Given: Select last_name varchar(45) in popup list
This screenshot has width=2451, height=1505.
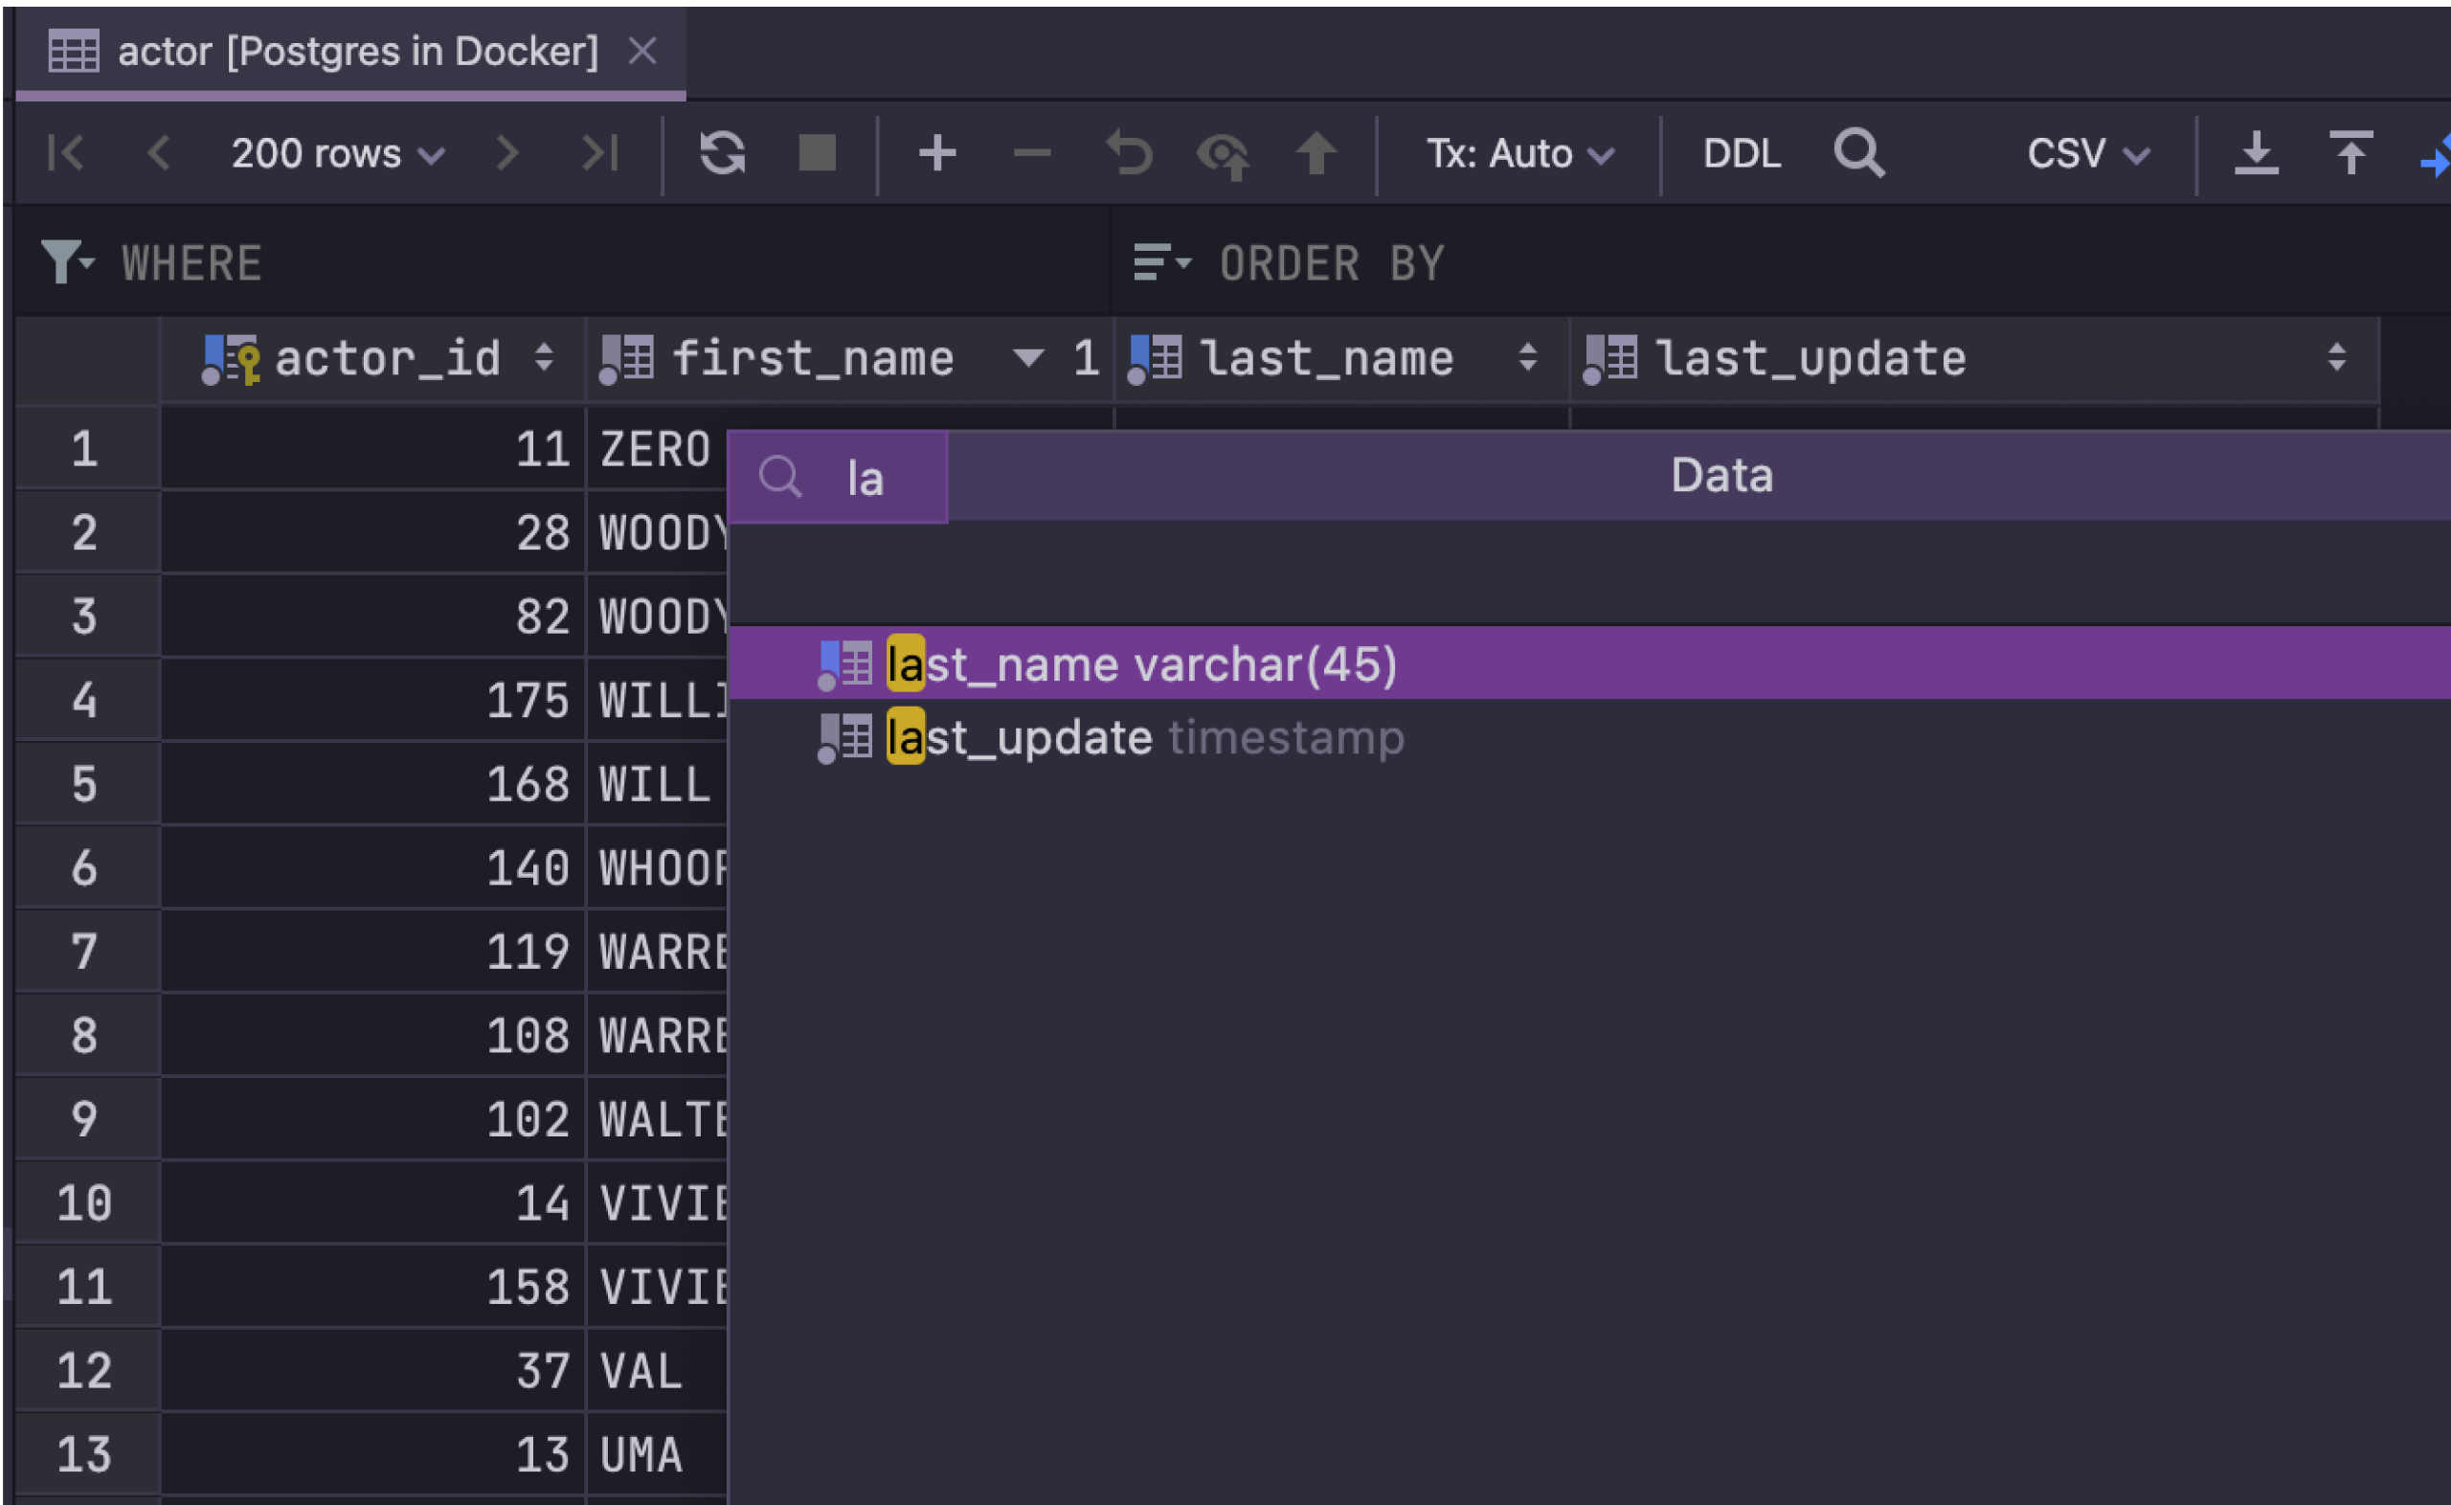Looking at the screenshot, I should click(x=1141, y=663).
